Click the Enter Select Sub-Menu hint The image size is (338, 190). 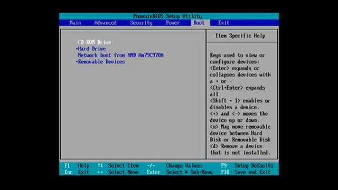(180, 172)
